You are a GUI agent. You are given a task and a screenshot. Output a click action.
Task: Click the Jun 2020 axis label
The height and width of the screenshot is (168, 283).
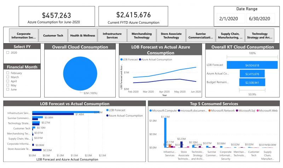[196, 92]
